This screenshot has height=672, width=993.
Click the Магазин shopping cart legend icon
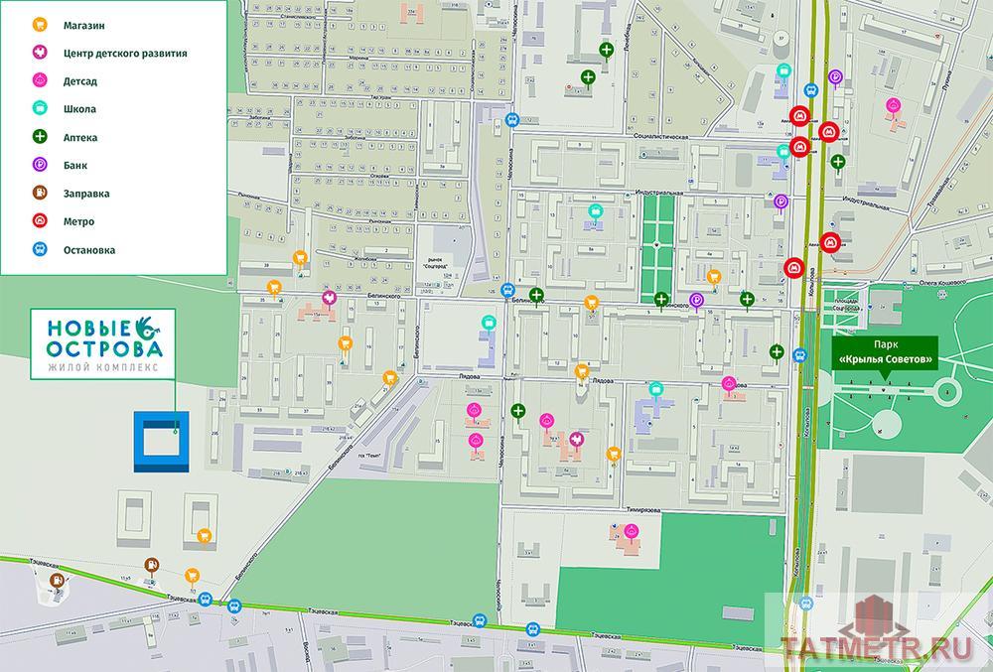tap(40, 25)
